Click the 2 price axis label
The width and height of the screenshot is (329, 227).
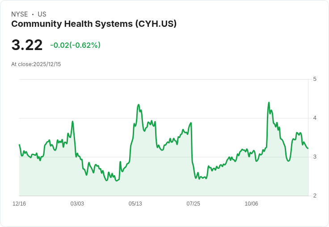pos(315,196)
